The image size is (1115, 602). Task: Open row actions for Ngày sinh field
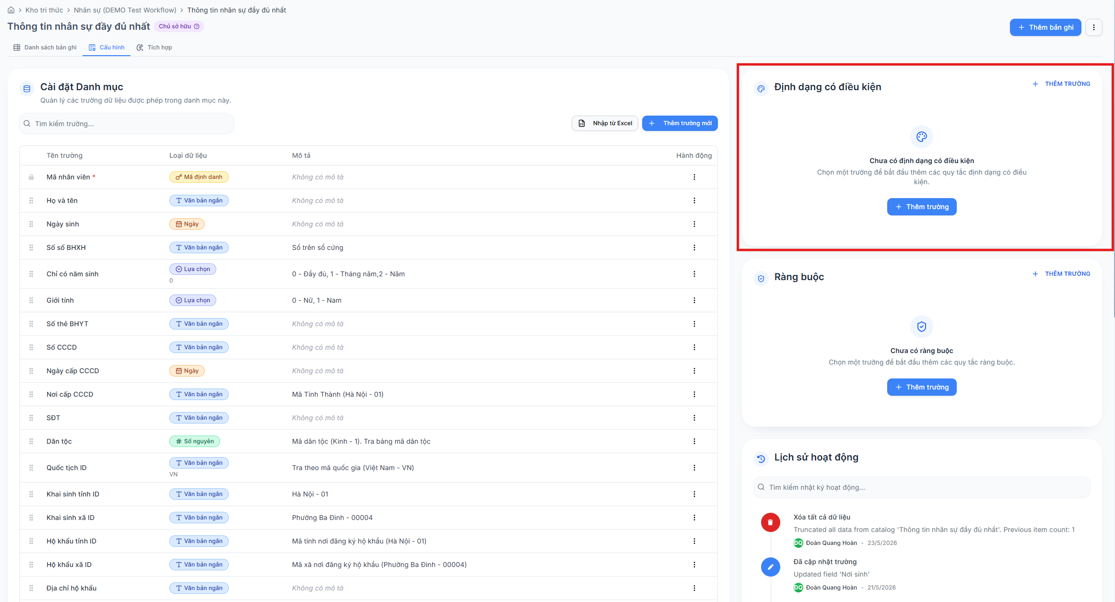point(694,224)
